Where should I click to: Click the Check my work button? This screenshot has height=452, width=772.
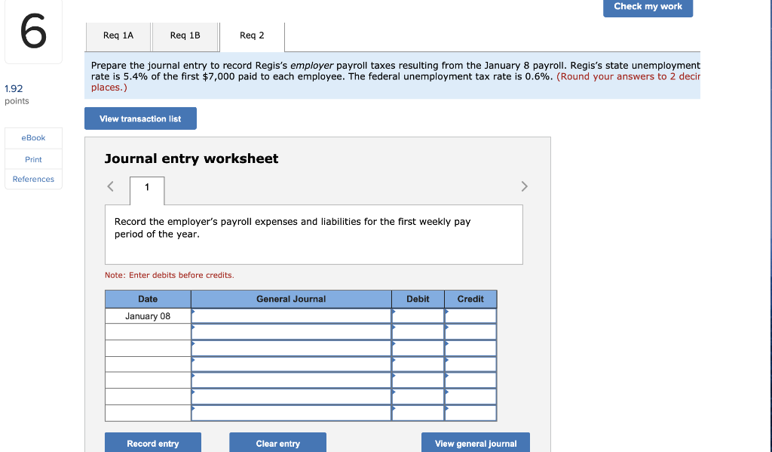tap(648, 8)
